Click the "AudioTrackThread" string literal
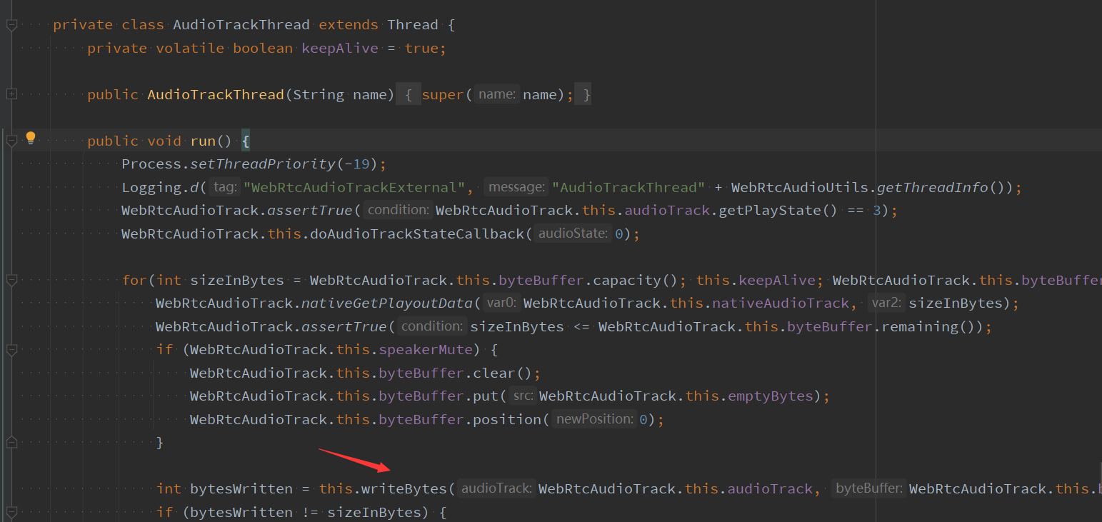 (x=628, y=187)
